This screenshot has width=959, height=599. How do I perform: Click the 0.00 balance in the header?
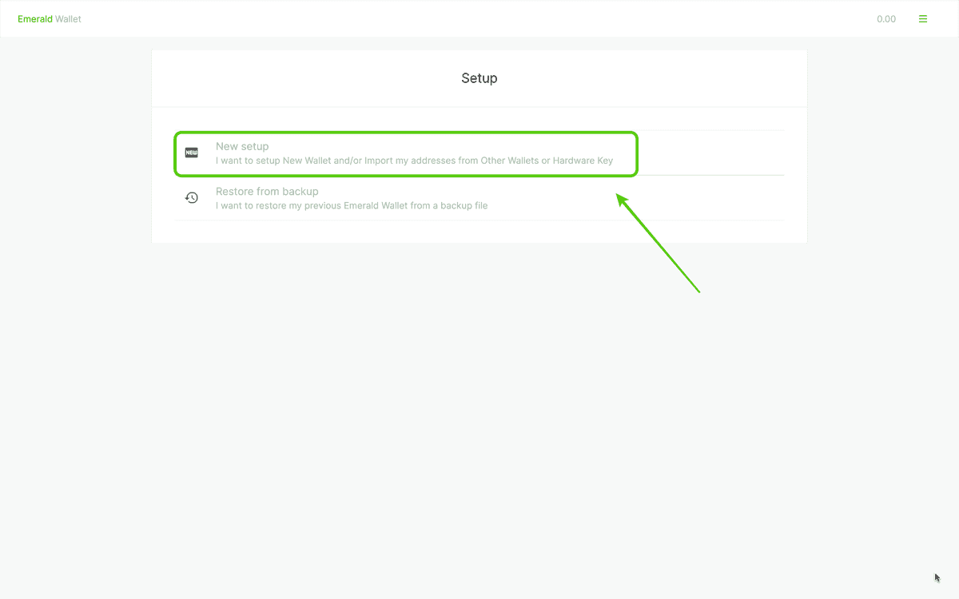(x=885, y=19)
